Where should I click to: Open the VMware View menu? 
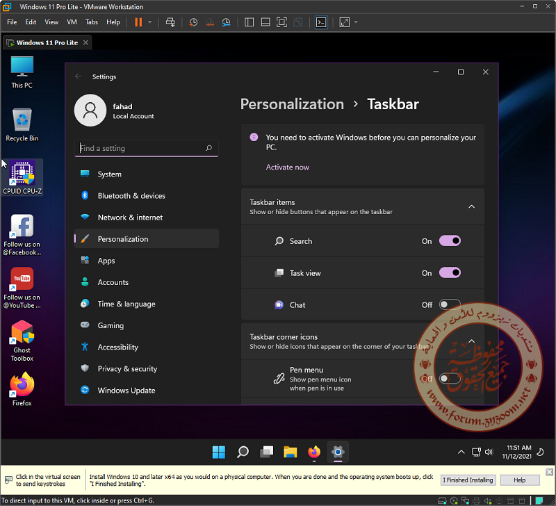coord(51,22)
